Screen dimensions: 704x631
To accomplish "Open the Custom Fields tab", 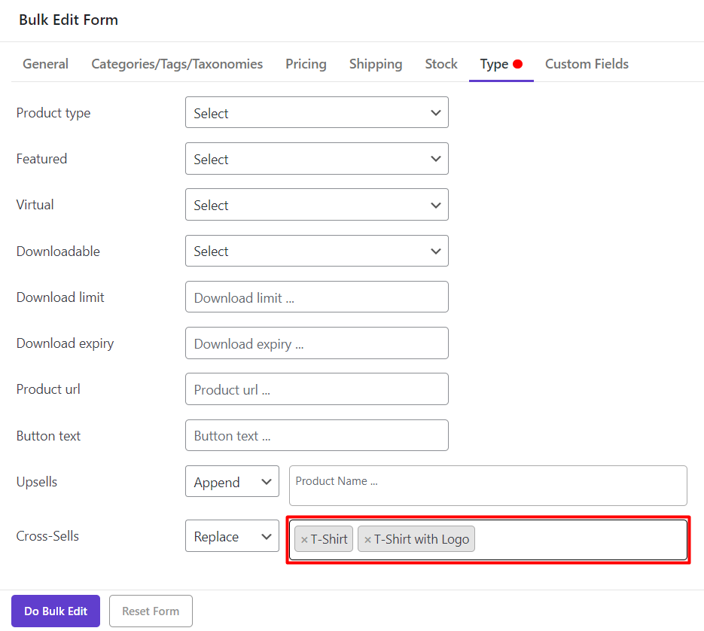I will (587, 64).
